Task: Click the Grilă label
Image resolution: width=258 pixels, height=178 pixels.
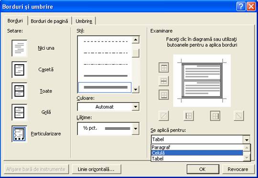Action: (46, 112)
